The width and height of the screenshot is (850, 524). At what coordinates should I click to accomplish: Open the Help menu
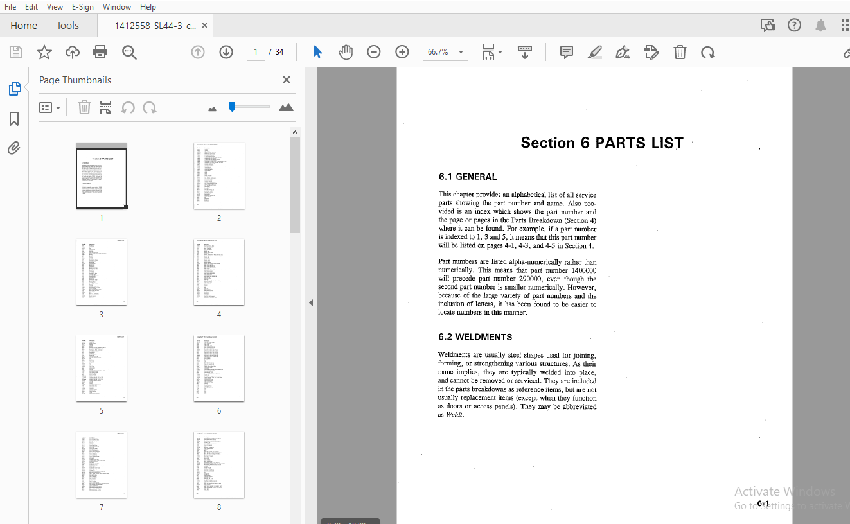(x=148, y=6)
